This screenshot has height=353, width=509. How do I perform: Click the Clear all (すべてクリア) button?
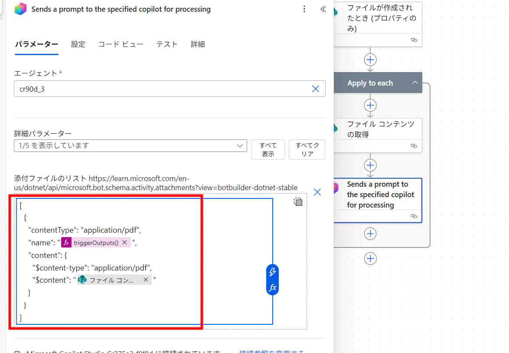(x=307, y=149)
